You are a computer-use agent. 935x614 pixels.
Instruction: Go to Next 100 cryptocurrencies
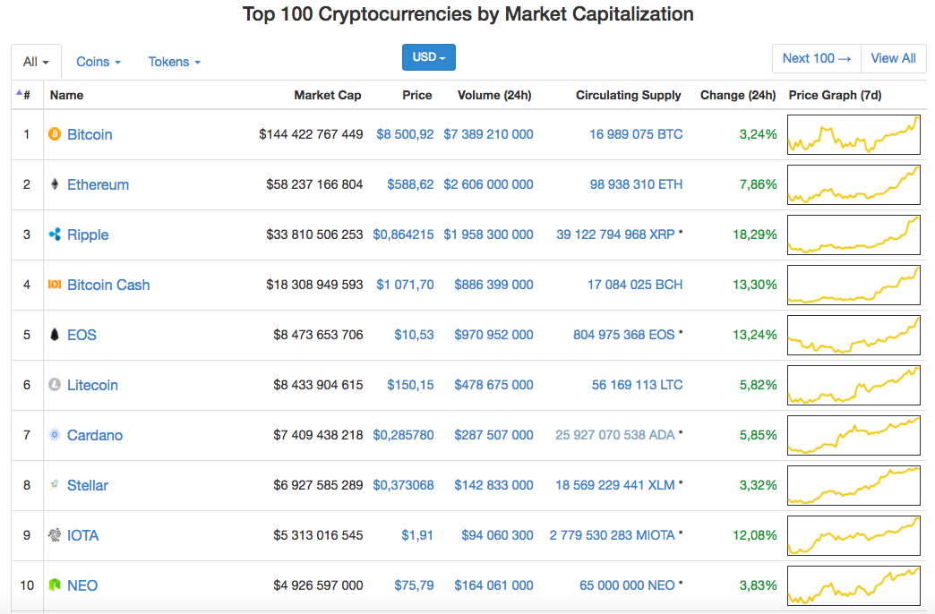click(816, 58)
